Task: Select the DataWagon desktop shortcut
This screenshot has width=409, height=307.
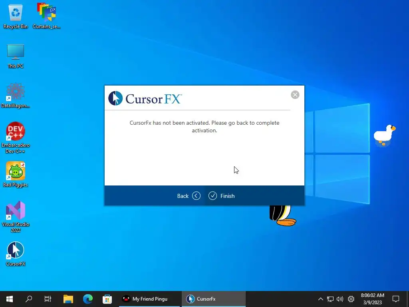Action: tap(16, 96)
